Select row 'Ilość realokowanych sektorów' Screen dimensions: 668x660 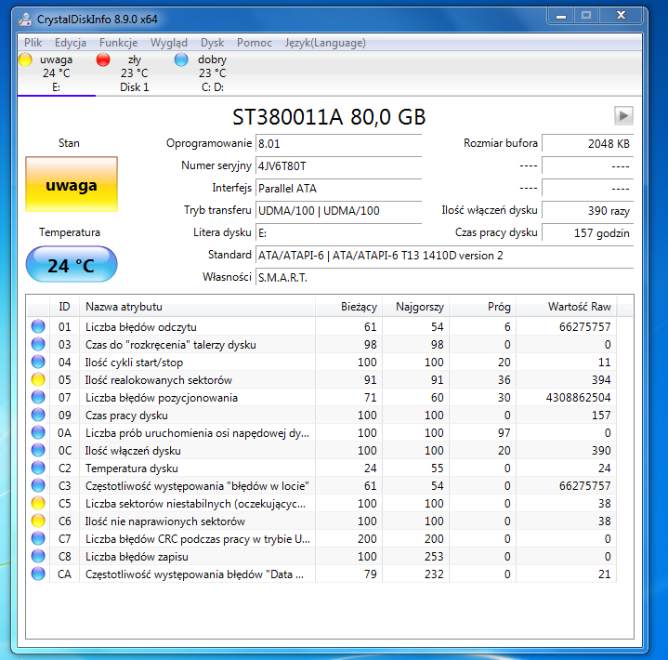(322, 379)
